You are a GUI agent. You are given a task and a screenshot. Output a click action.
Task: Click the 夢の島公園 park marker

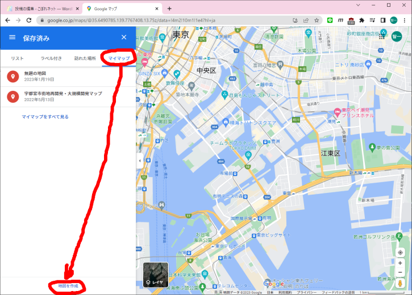click(372, 147)
